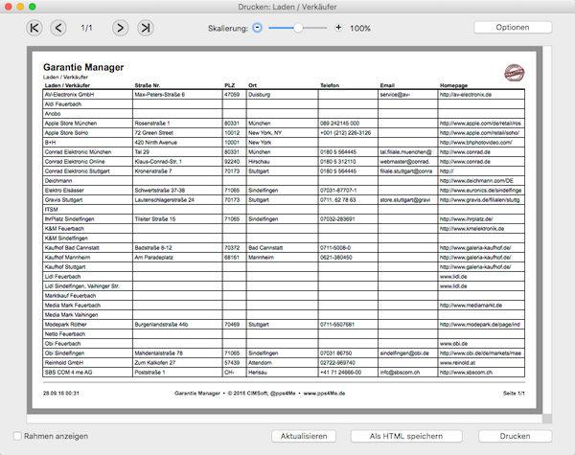Select Conrad Elektronic Online cell
The width and height of the screenshot is (575, 455).
(87, 161)
